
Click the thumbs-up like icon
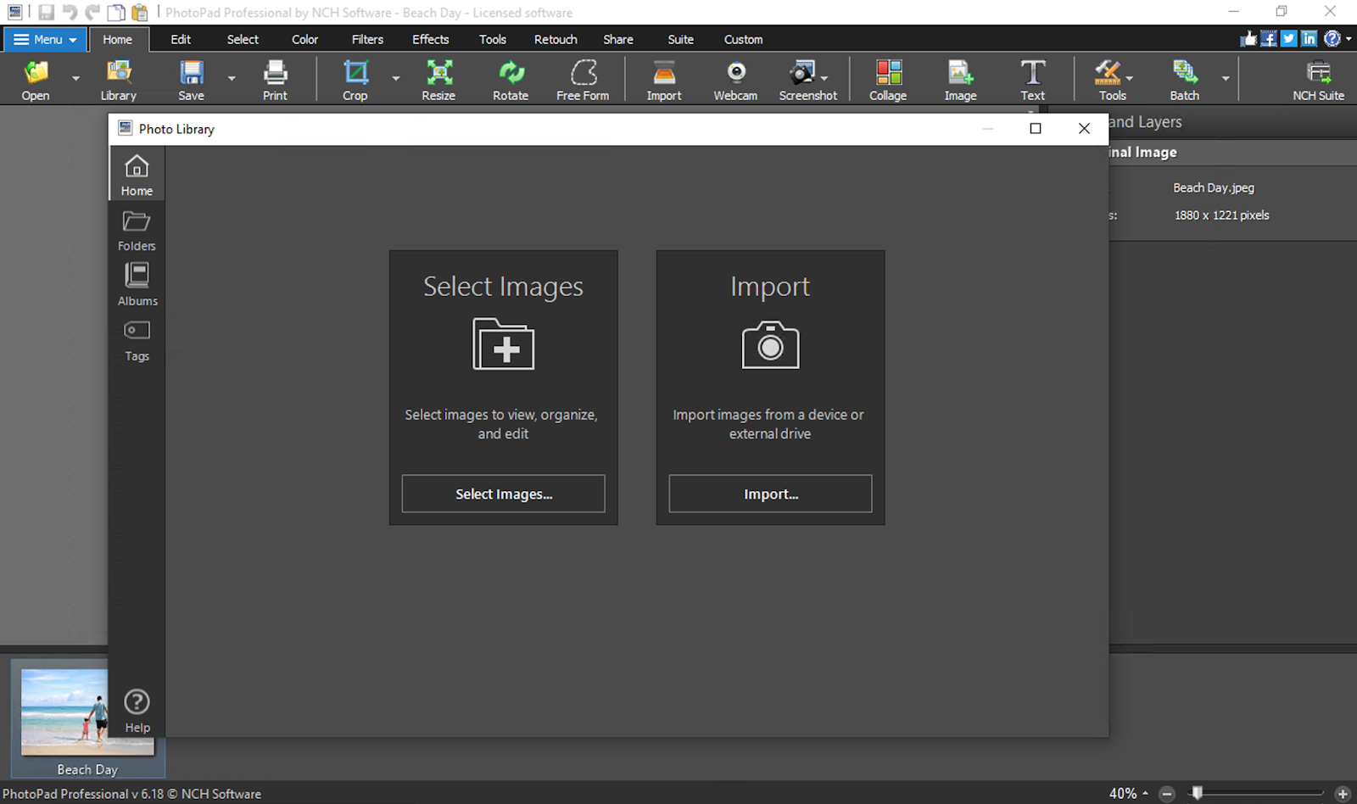click(x=1248, y=39)
